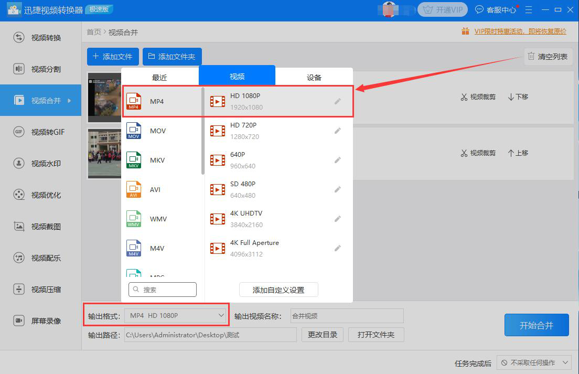Screen dimensions: 579x374
Task: Click the 添加文件 button
Action: pos(113,57)
